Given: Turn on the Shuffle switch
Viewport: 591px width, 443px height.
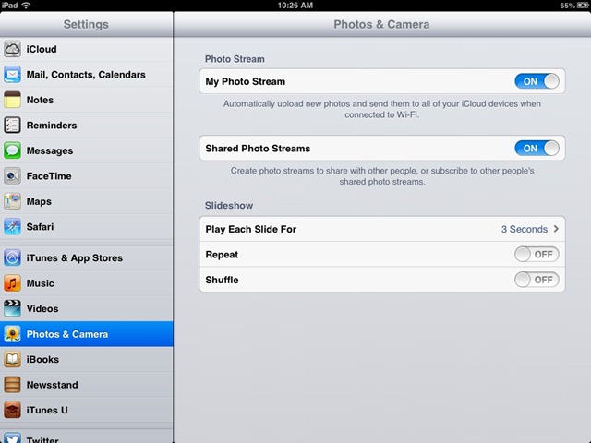Looking at the screenshot, I should (x=537, y=280).
